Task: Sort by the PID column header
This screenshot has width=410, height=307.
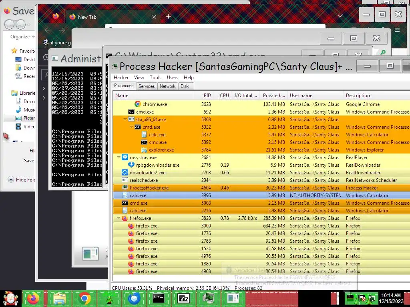Action: (x=203, y=96)
